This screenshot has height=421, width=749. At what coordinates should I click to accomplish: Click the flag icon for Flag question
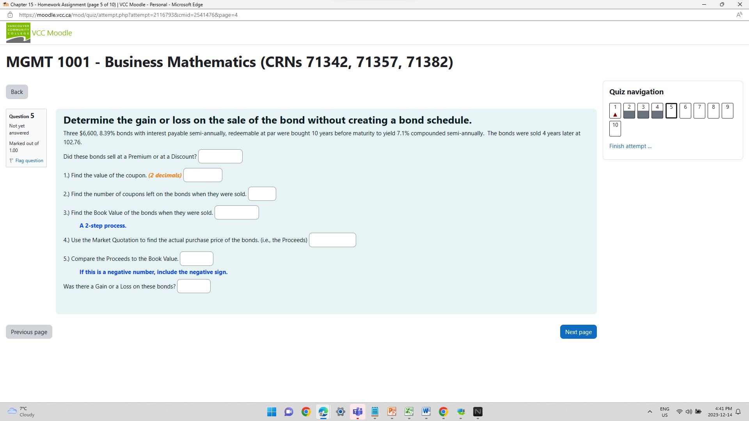pos(11,161)
